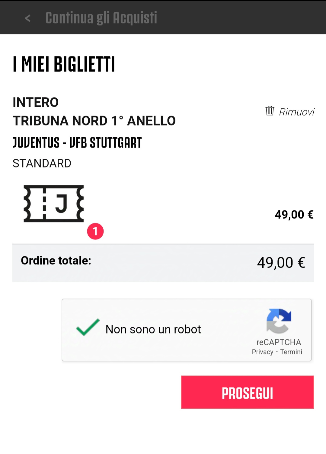Click the I MIEI BIGLIETTI heading
The image size is (326, 454).
[x=64, y=64]
